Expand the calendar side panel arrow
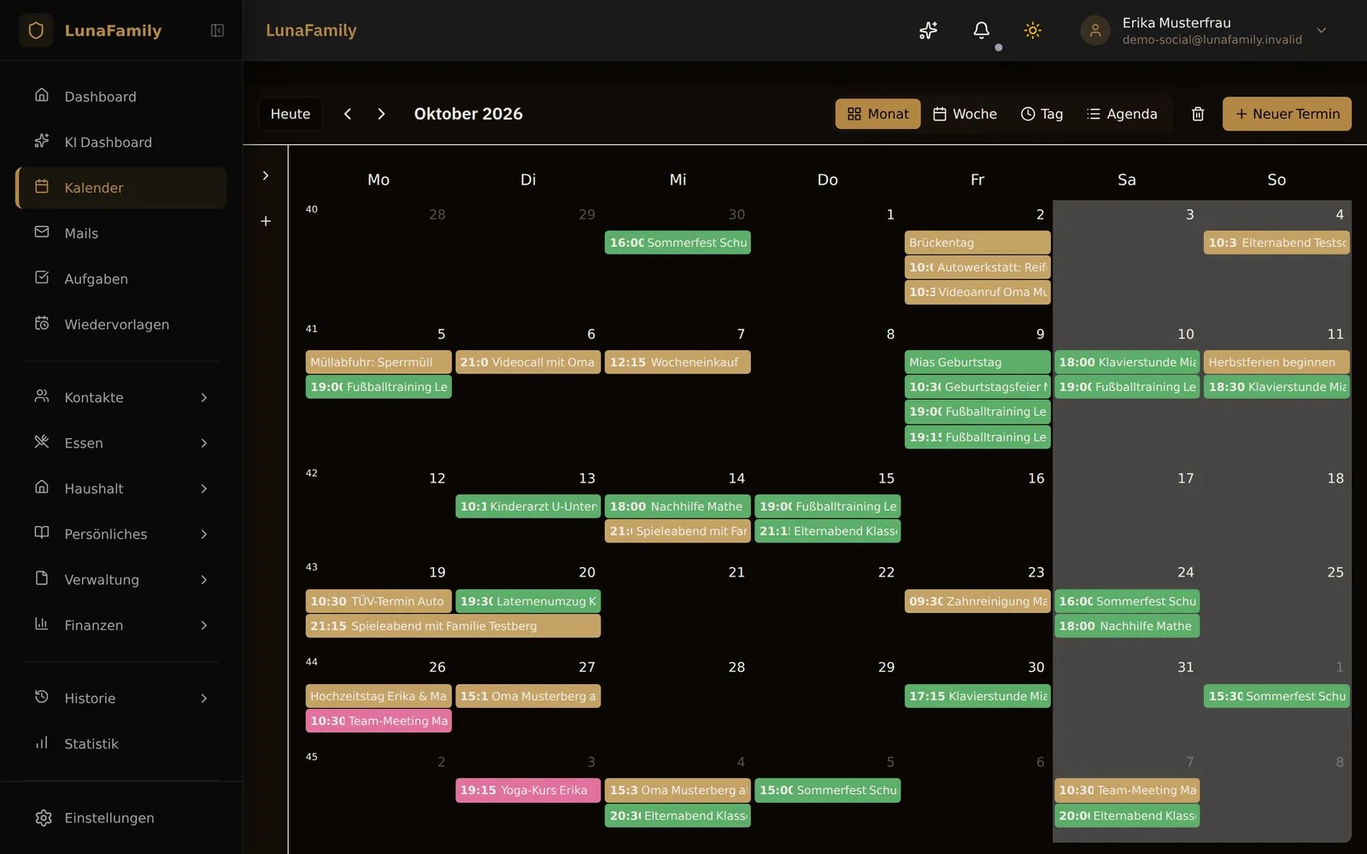Image resolution: width=1367 pixels, height=854 pixels. point(266,176)
